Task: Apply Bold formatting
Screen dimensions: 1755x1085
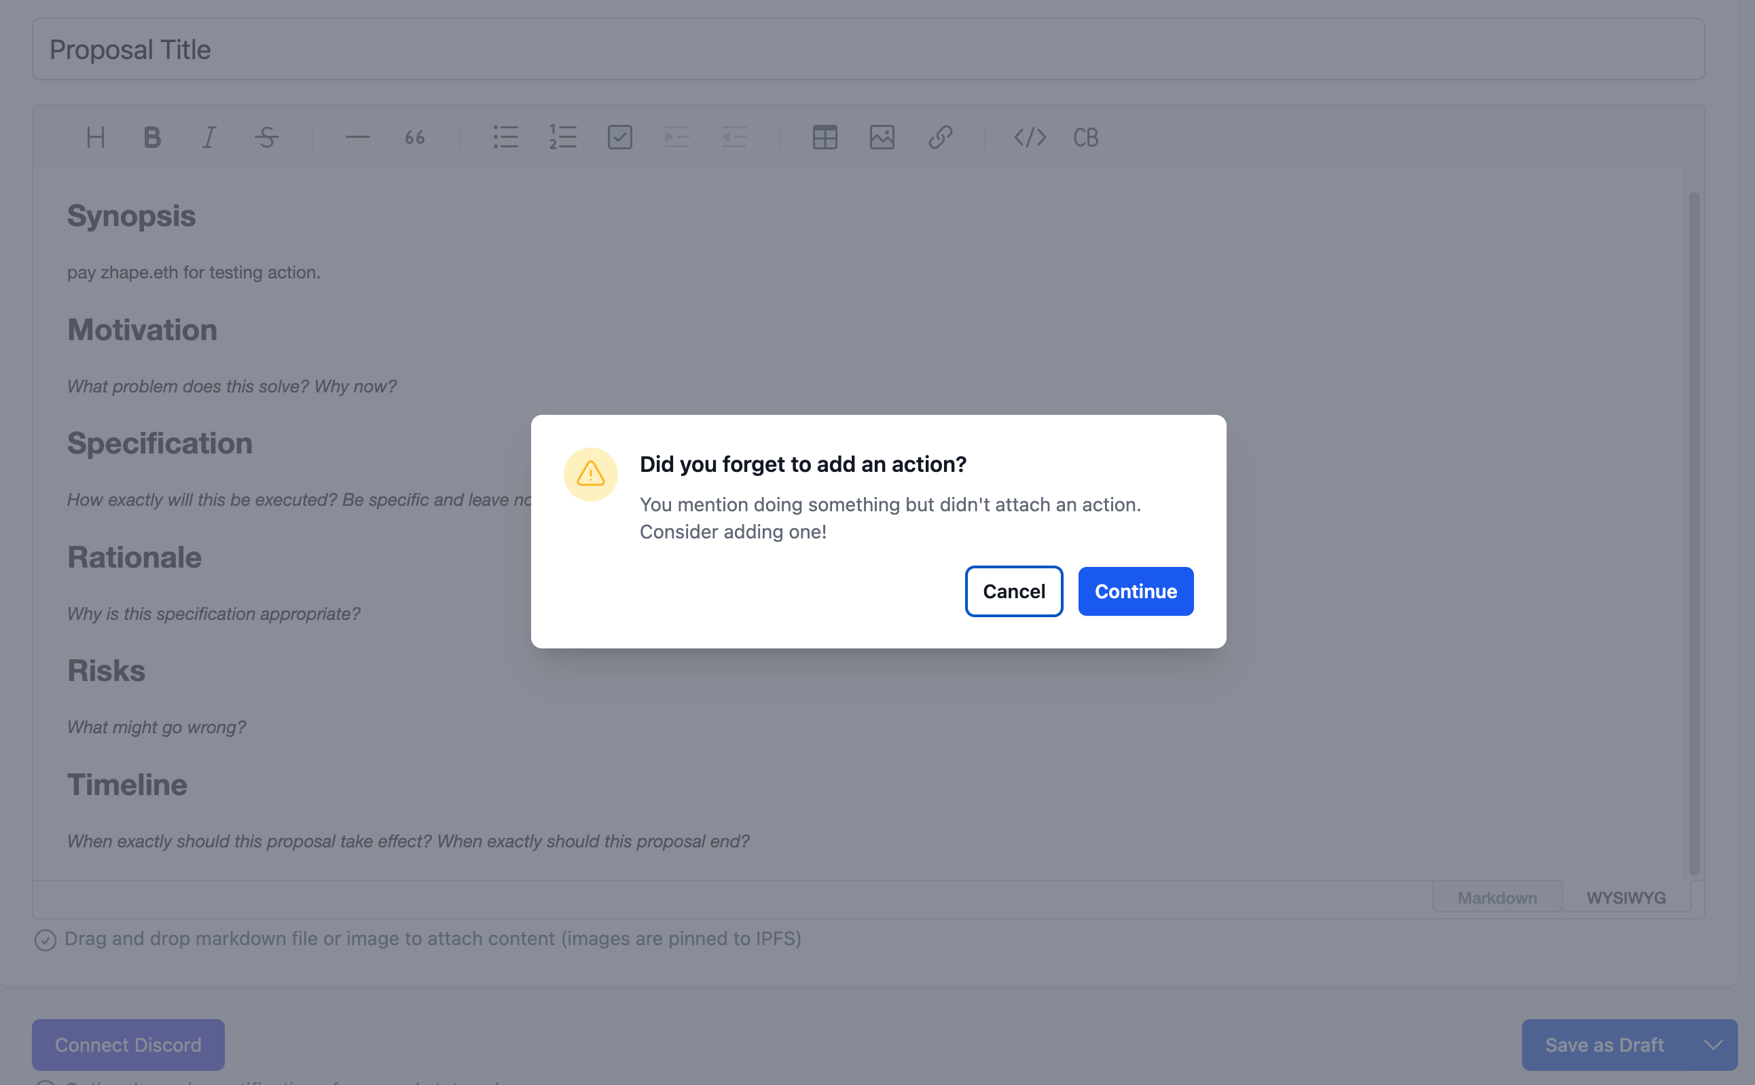Action: pyautogui.click(x=151, y=137)
